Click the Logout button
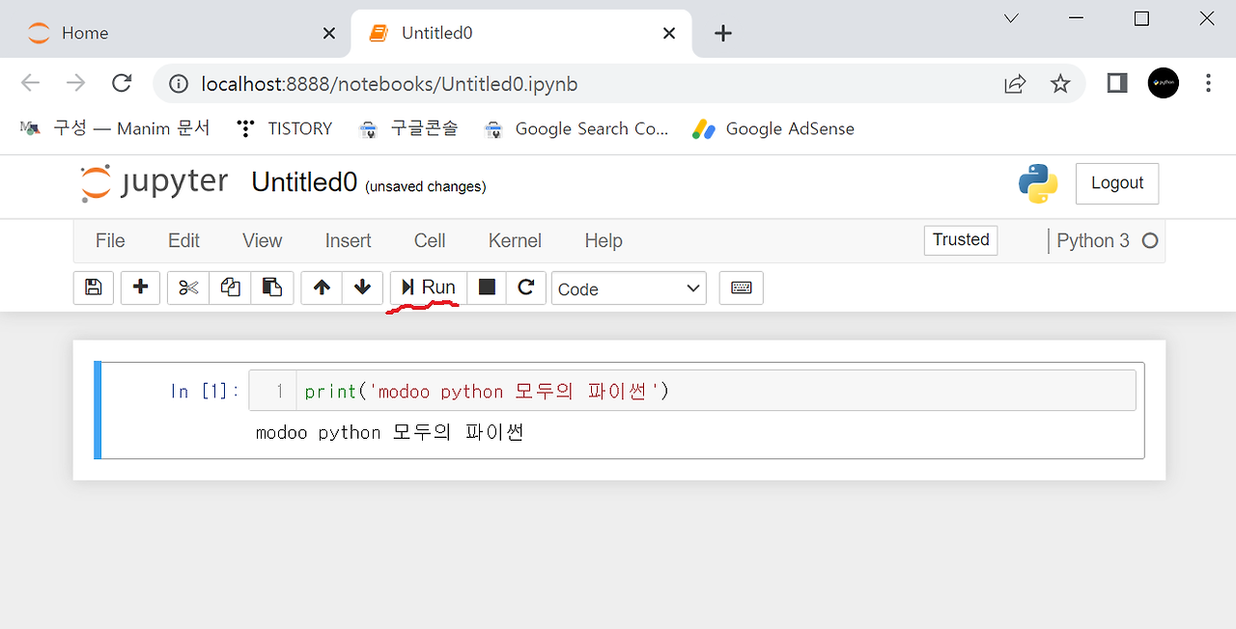This screenshot has height=629, width=1236. click(1117, 183)
